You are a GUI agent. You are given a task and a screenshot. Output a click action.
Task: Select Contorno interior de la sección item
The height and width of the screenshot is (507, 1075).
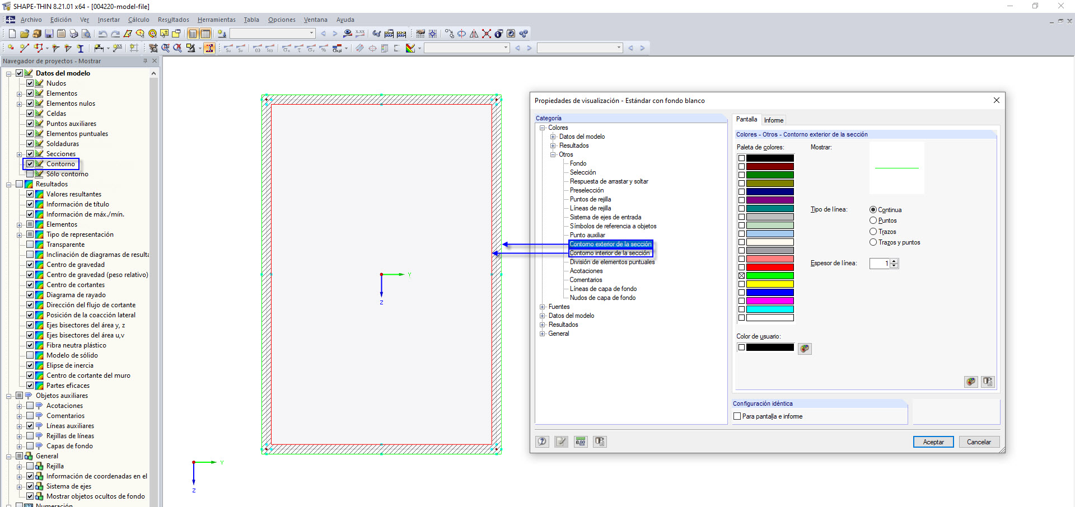click(609, 253)
